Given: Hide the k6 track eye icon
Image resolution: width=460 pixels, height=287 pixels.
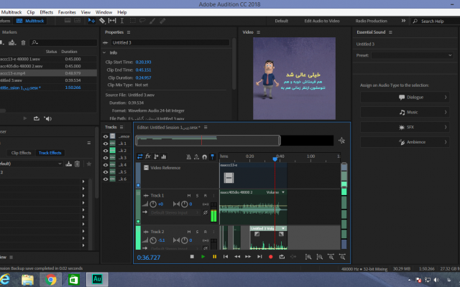Looking at the screenshot, I should [106, 179].
